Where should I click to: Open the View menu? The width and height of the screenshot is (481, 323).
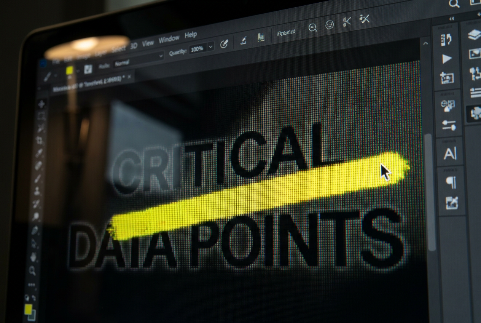pos(148,43)
